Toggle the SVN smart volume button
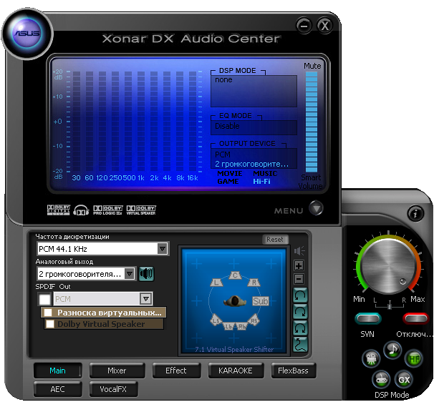Viewport: 434px width, 407px height. [368, 318]
